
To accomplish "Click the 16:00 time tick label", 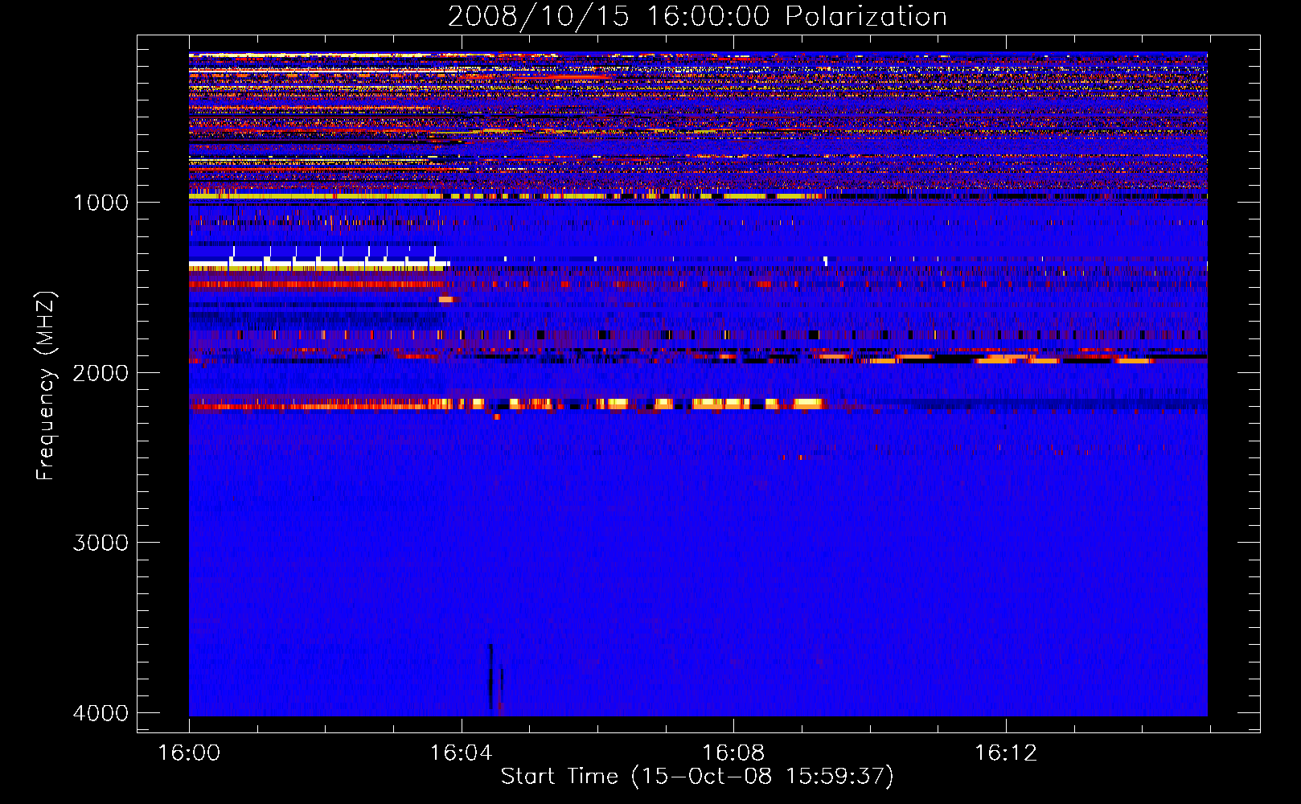I will [x=189, y=753].
